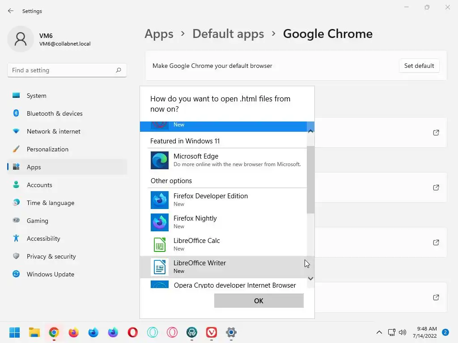Confirm selection with OK button
This screenshot has height=343, width=458.
point(259,301)
